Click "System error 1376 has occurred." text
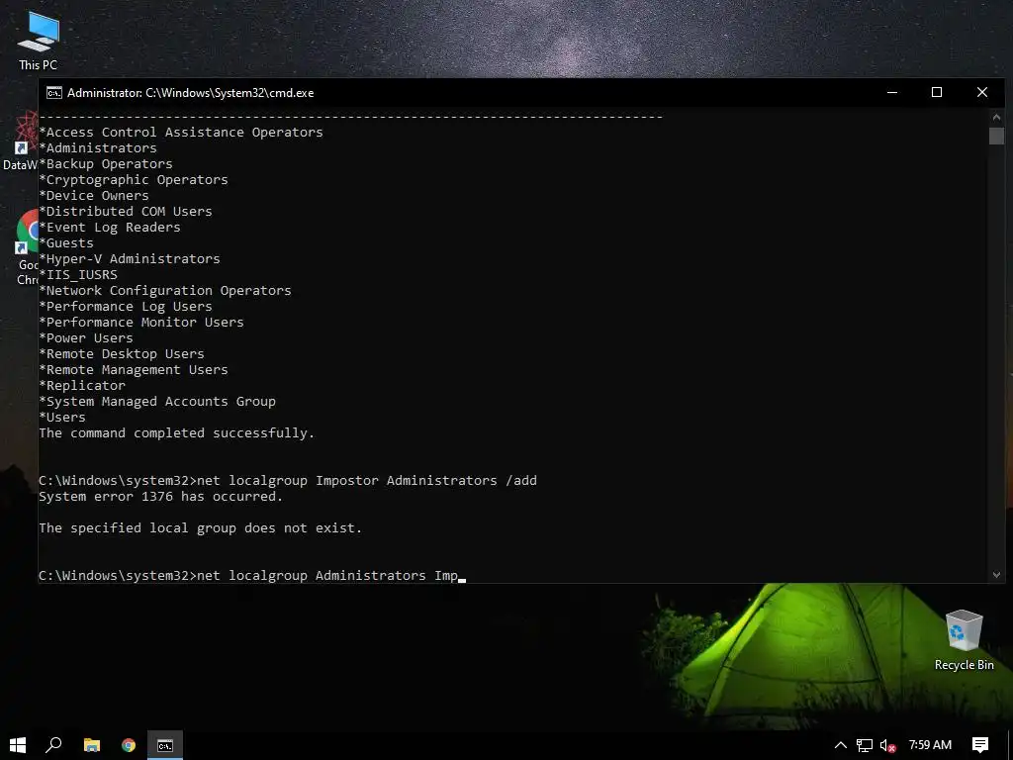The image size is (1013, 760). 161,497
